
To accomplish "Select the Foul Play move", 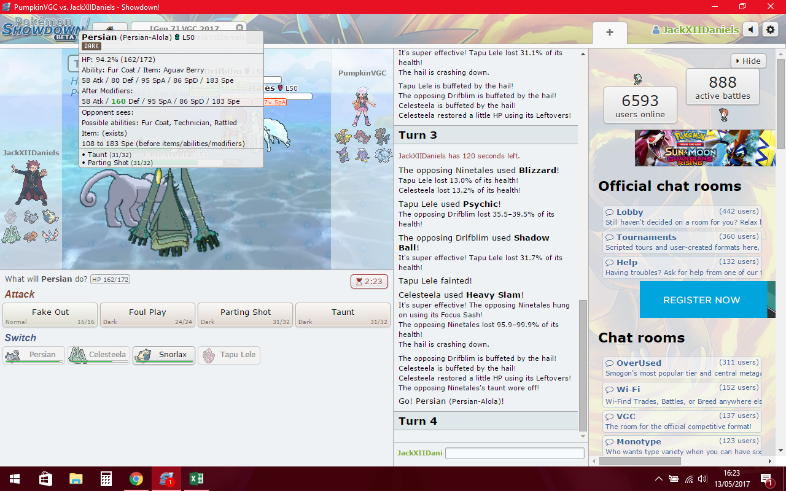I will click(x=147, y=315).
